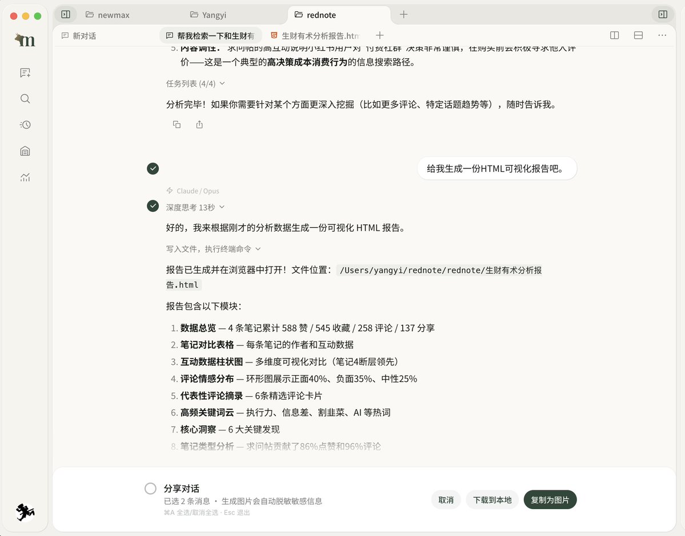
Task: Collapse the 任务列表 (4/4) section
Action: (x=222, y=83)
